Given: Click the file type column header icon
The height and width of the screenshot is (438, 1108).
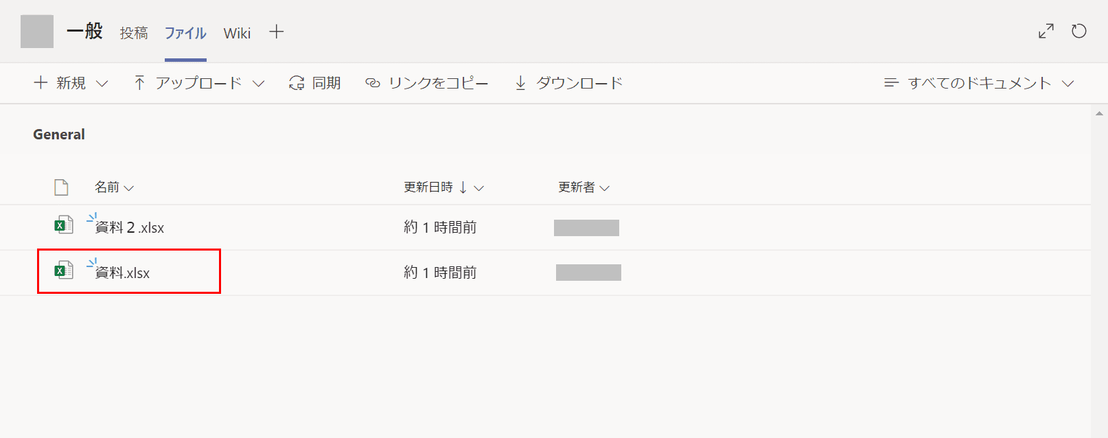Looking at the screenshot, I should click(61, 187).
